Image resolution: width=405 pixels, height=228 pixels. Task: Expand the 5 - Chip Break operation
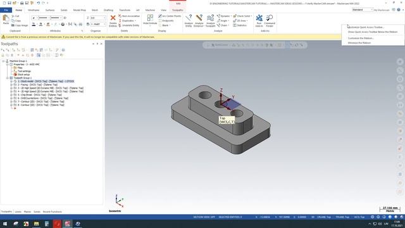tap(11, 94)
